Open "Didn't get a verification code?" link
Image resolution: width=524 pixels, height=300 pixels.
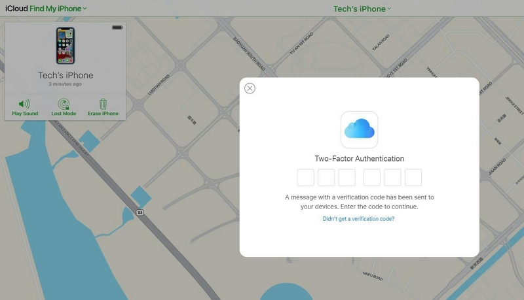[x=358, y=219]
